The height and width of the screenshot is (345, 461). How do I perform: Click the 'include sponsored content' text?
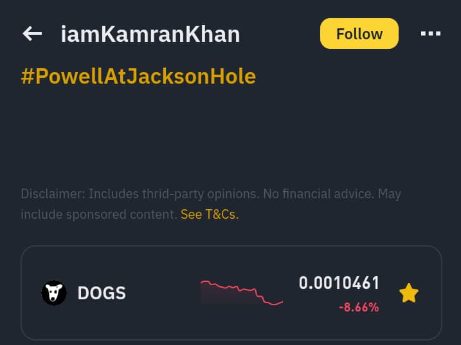(x=99, y=214)
